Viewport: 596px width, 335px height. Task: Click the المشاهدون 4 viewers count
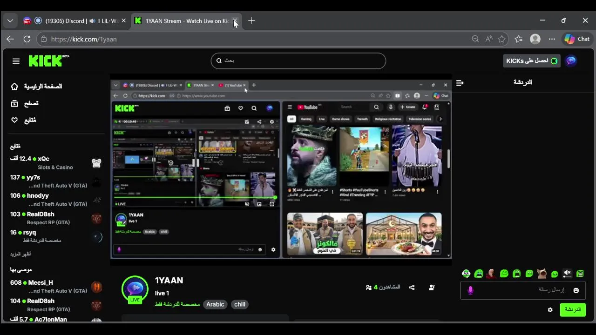click(x=383, y=288)
